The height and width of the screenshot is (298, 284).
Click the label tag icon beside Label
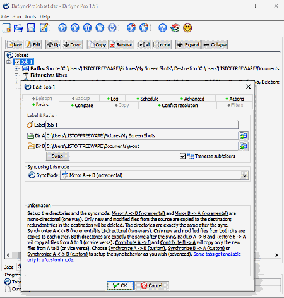[x=30, y=125]
